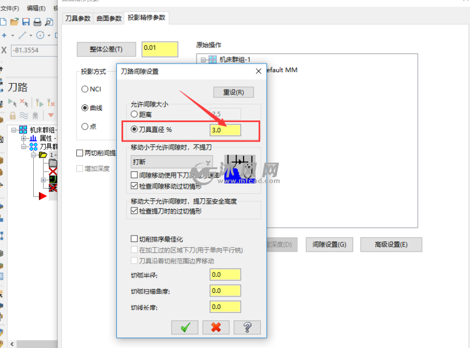Screen dimensions: 470x348
Task: Open the point tool dropdown arrow
Action: [x=13, y=36]
